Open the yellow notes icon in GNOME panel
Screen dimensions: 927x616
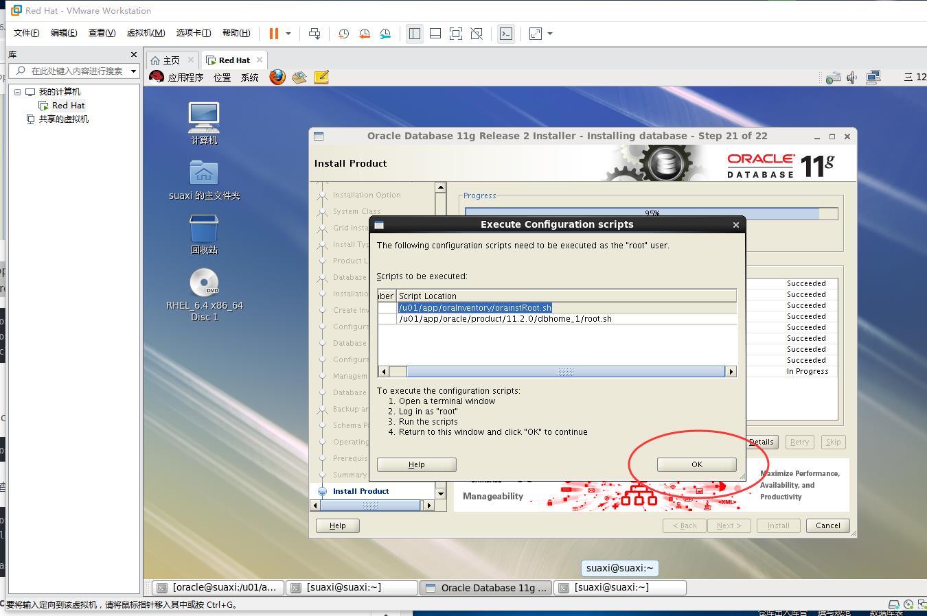[x=321, y=77]
